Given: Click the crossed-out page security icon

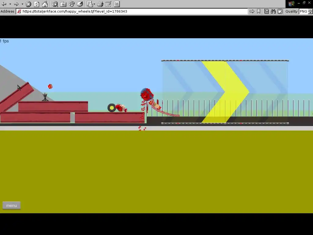Looking at the screenshot, I should click(19, 11).
